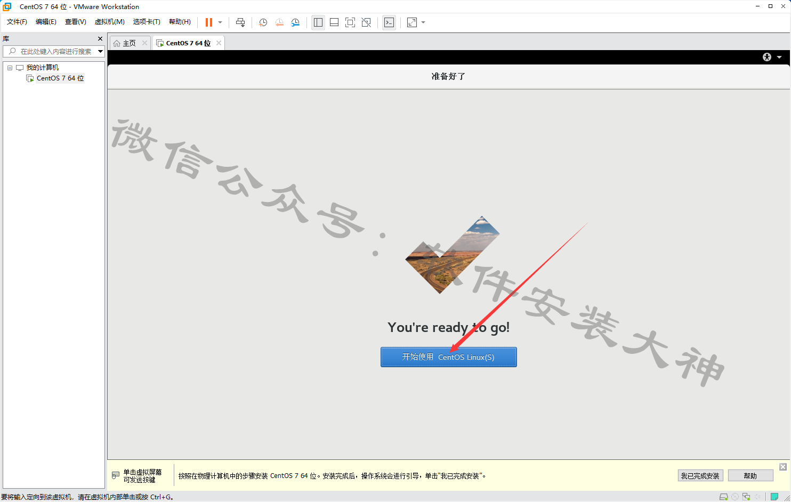Switch to the CentOS 7 64 位 tab

188,43
